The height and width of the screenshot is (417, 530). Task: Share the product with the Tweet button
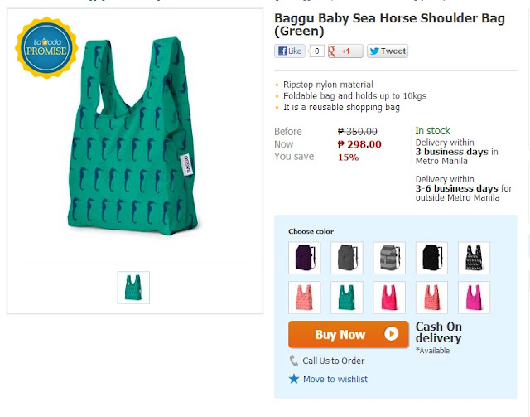pos(387,51)
